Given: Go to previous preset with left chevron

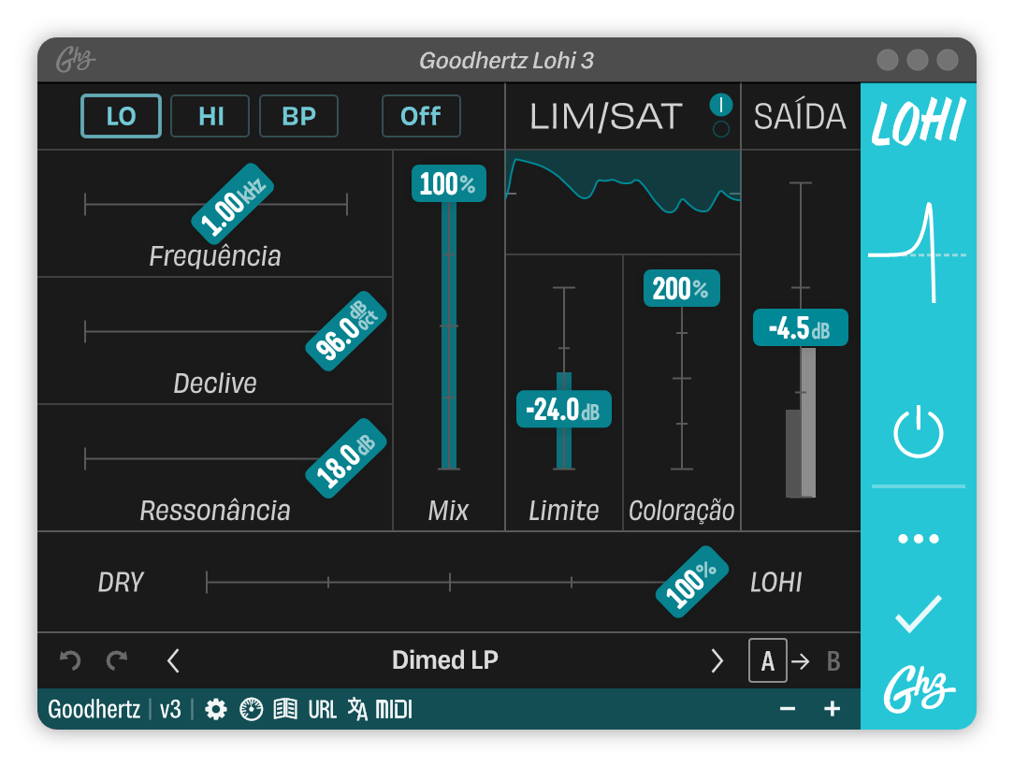Looking at the screenshot, I should coord(173,660).
